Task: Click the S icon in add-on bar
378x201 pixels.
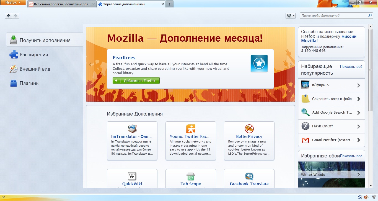Action: [x=360, y=197]
